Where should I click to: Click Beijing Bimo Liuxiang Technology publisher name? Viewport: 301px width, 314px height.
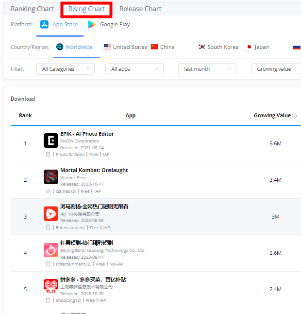(x=103, y=251)
